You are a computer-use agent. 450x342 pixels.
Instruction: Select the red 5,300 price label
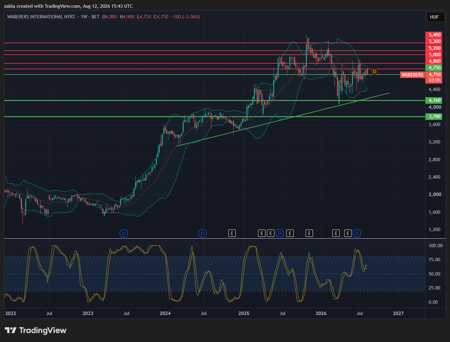[x=434, y=41]
